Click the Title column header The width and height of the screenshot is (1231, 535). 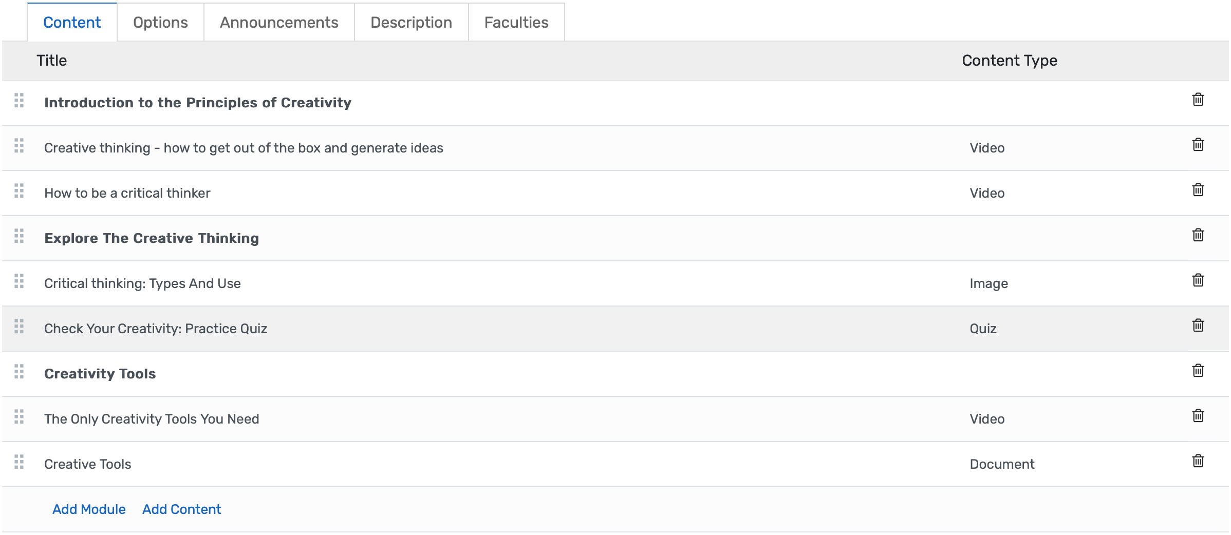tap(51, 60)
